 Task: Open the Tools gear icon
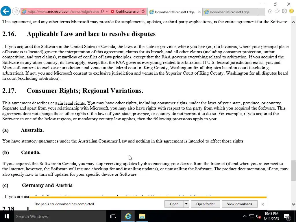284,11
